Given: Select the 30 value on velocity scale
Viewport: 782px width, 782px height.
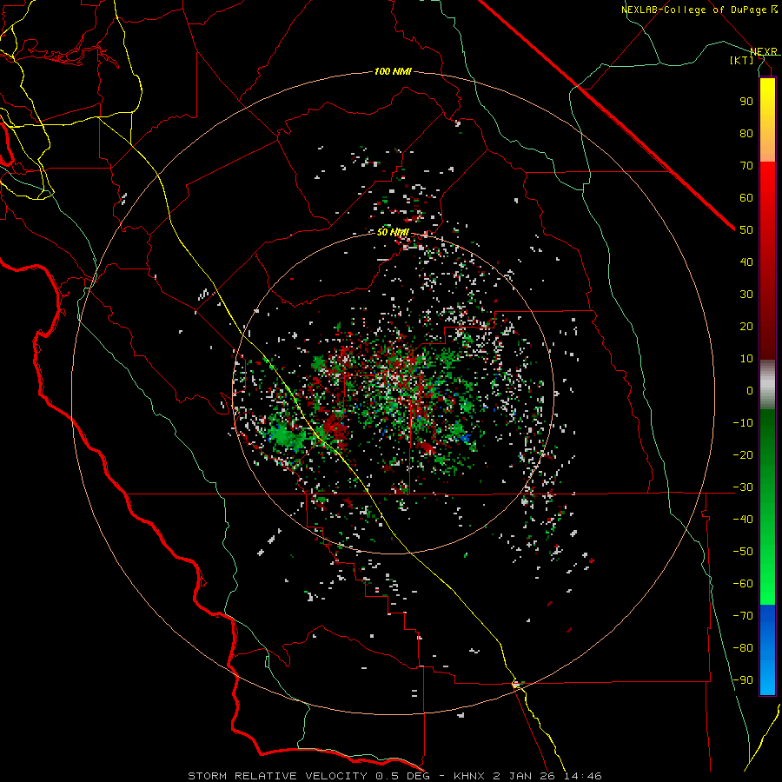Looking at the screenshot, I should click(746, 295).
